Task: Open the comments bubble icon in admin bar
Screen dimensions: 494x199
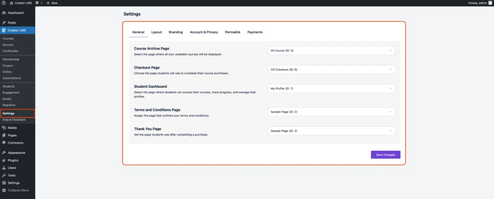Action: point(37,3)
